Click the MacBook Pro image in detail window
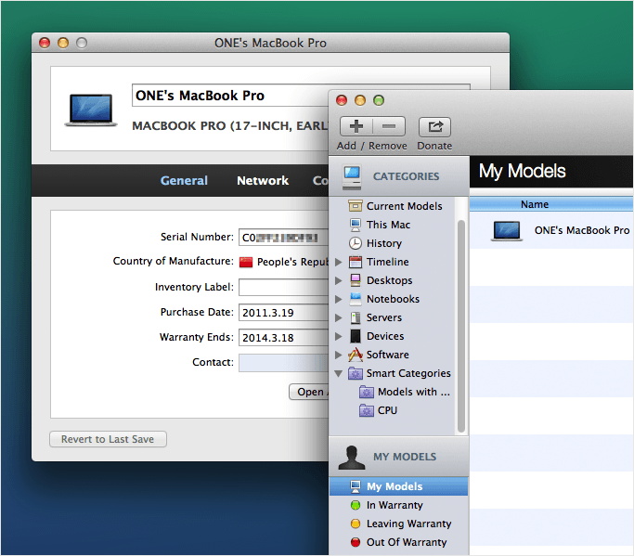Viewport: 634px width, 556px height. tap(91, 110)
